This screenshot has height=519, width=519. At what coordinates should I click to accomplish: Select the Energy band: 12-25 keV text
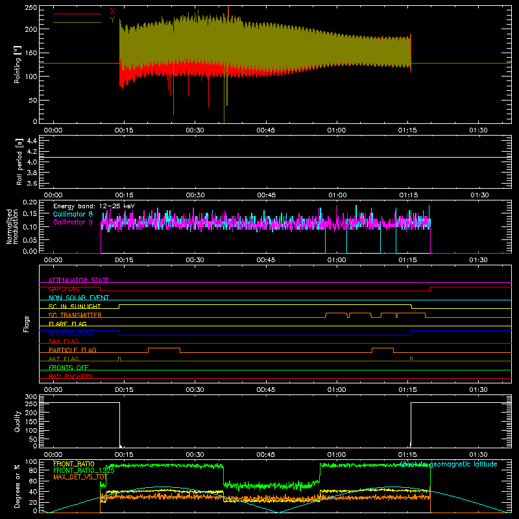click(x=94, y=206)
